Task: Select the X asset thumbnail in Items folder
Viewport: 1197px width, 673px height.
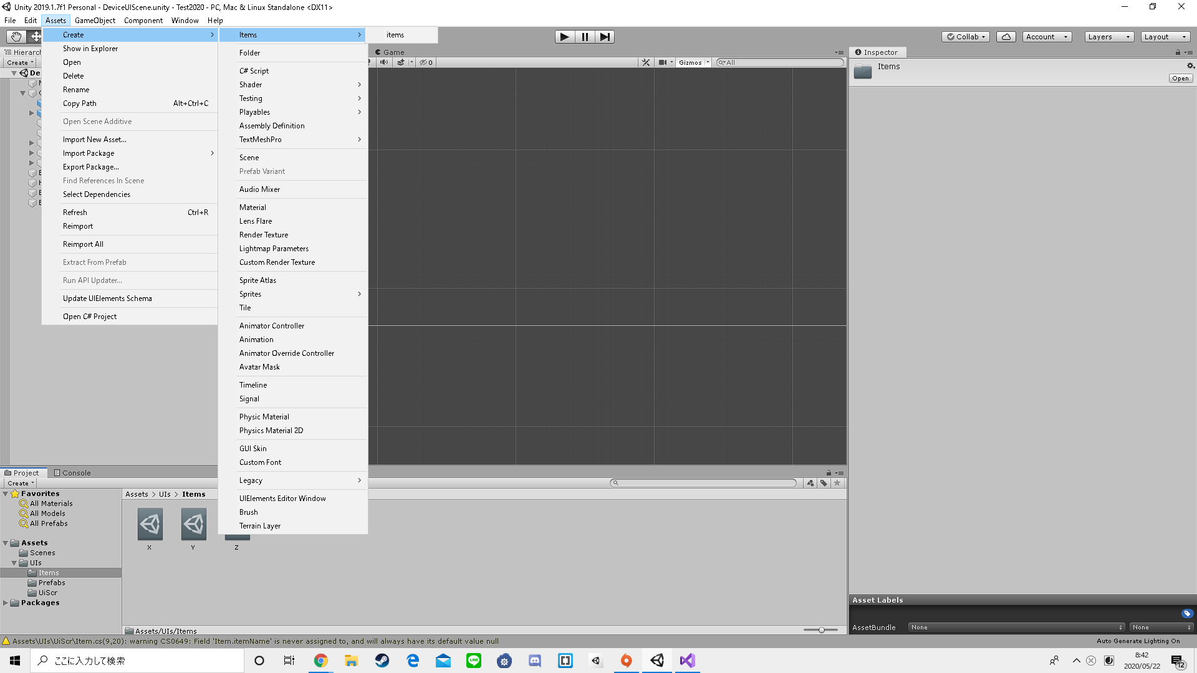Action: [x=150, y=525]
